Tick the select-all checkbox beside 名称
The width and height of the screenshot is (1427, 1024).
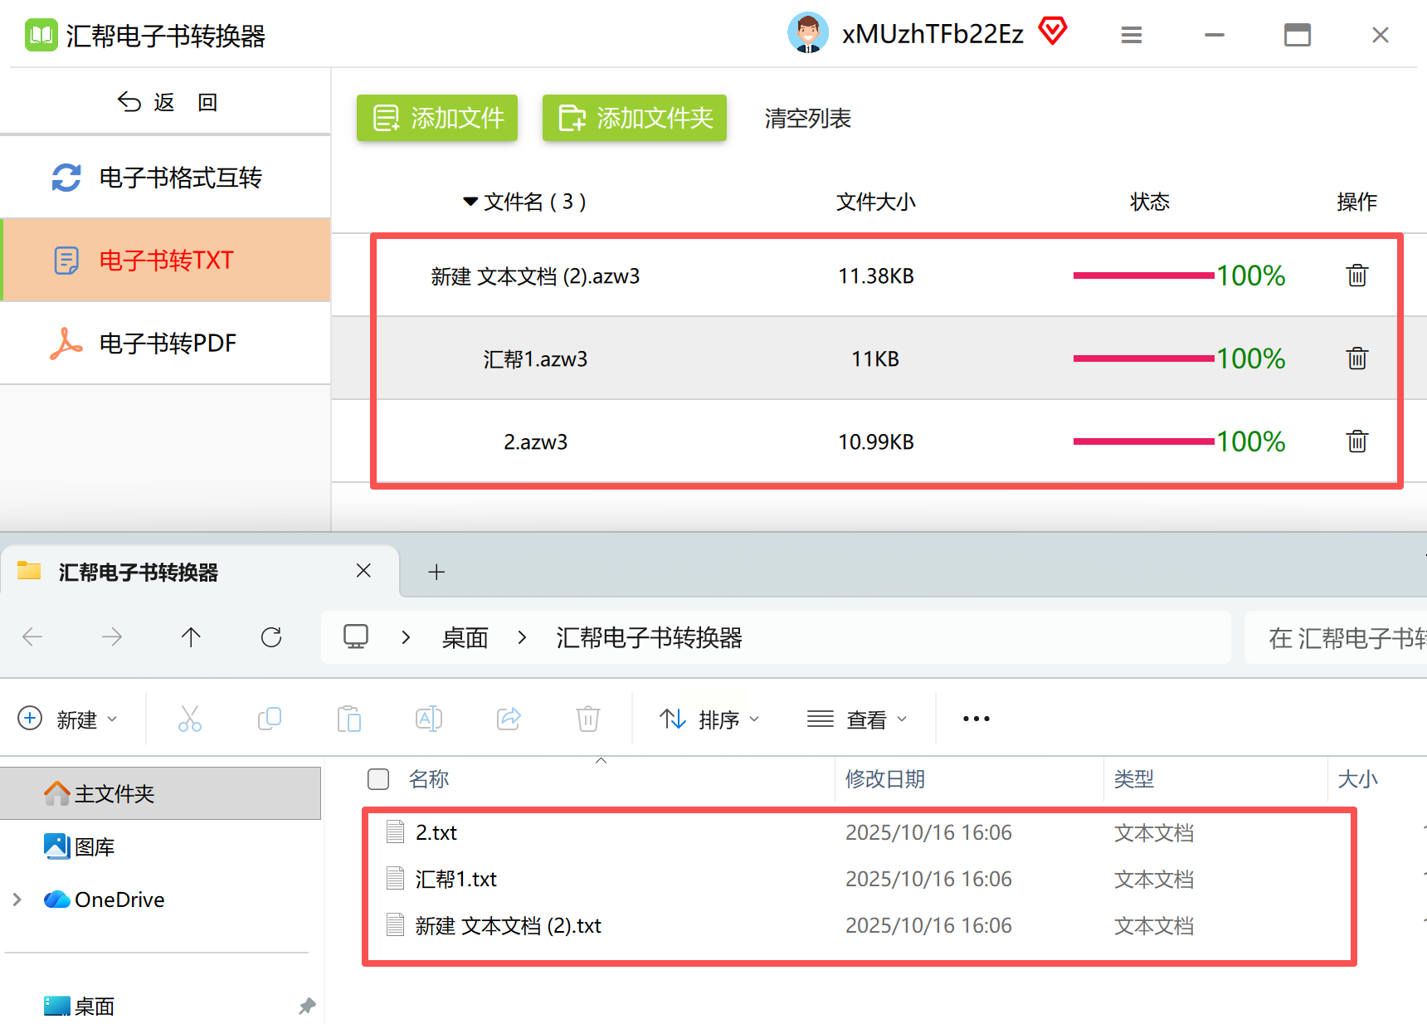[x=378, y=779]
